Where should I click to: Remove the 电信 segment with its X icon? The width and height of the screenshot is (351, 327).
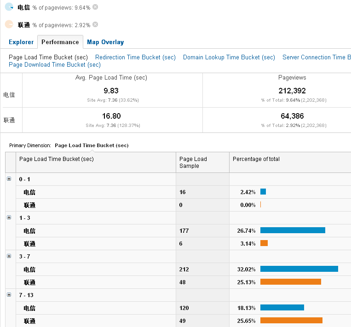[95, 7]
